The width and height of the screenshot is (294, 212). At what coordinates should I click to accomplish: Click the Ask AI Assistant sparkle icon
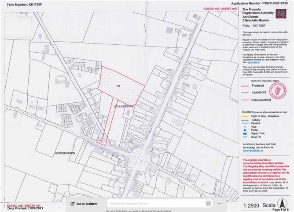pos(73,204)
